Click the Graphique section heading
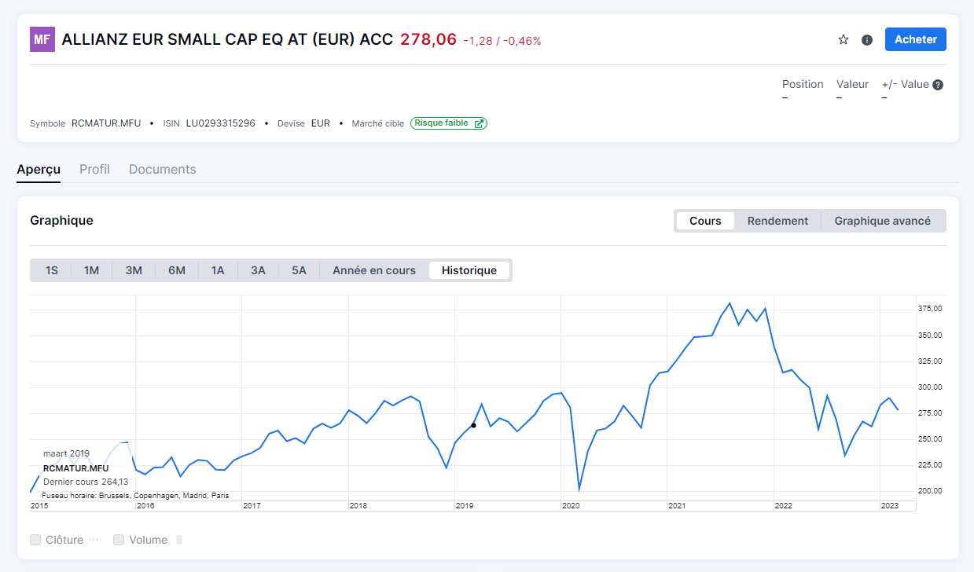This screenshot has width=974, height=572. (x=61, y=221)
